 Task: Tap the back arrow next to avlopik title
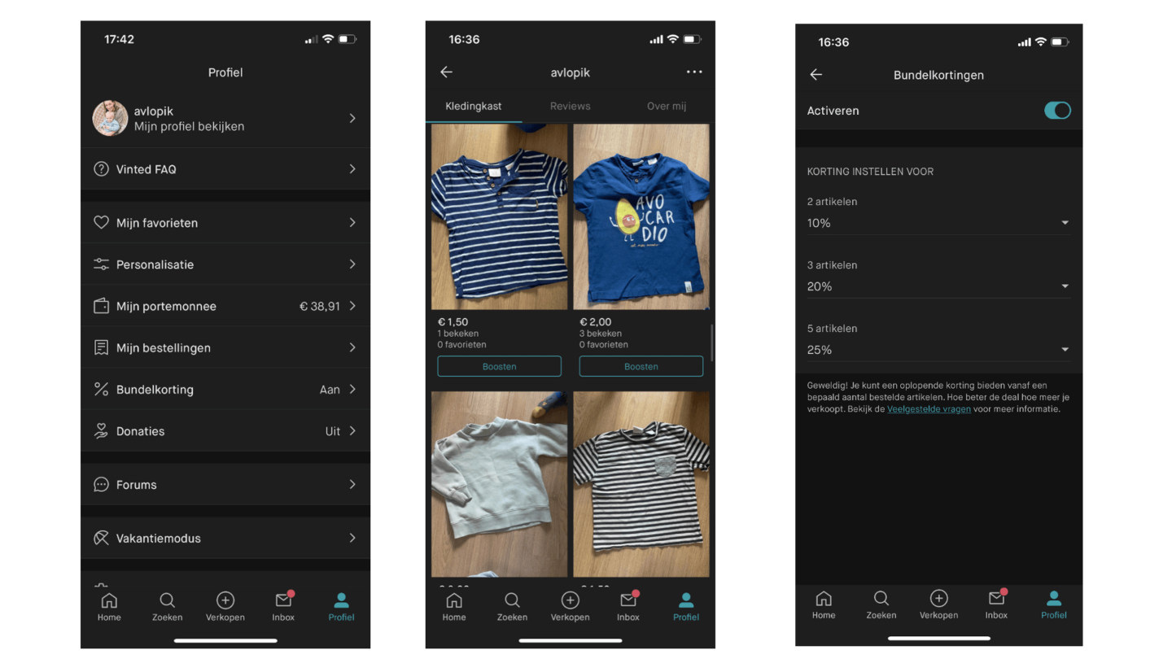[x=446, y=72]
